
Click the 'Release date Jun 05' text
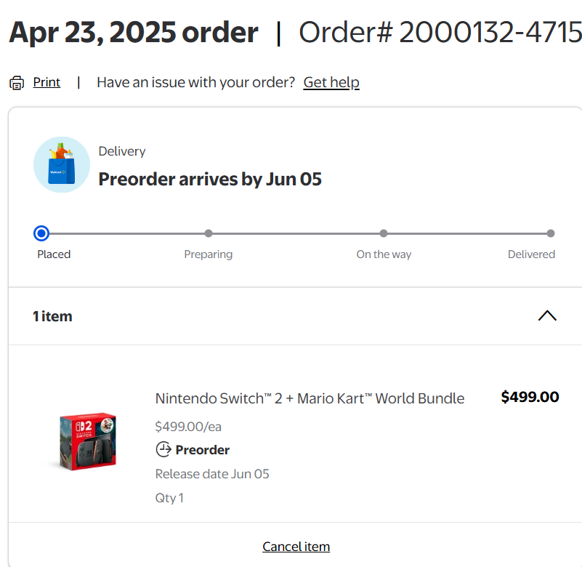pos(212,474)
